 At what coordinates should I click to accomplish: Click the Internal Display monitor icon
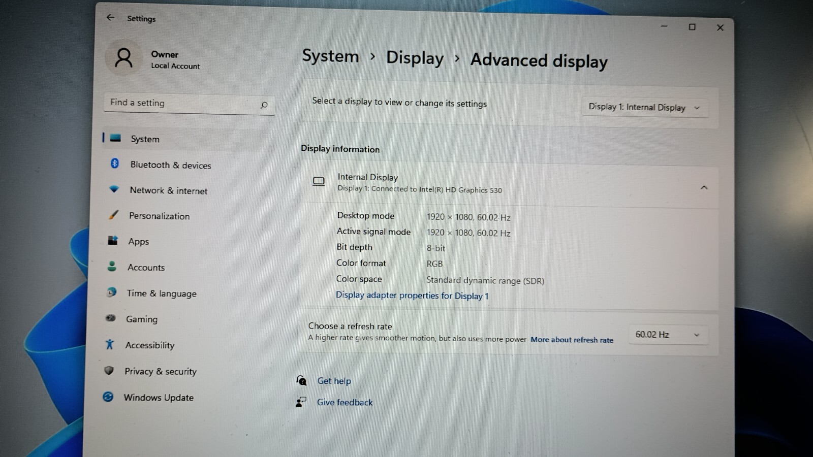[319, 181]
